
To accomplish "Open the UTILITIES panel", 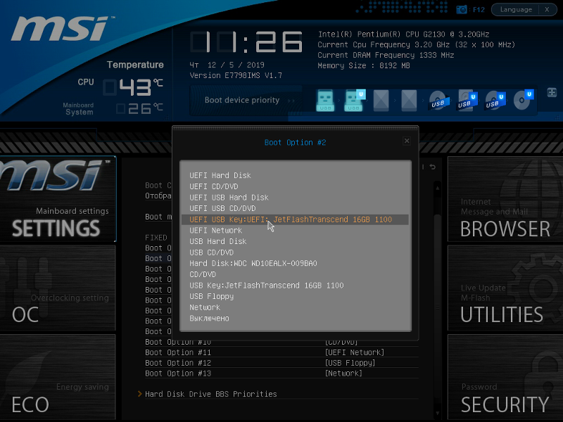I will 505,288.
